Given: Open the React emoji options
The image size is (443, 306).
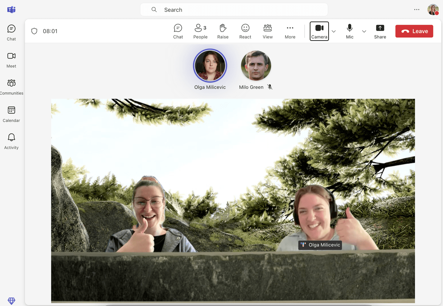Looking at the screenshot, I should pyautogui.click(x=245, y=31).
